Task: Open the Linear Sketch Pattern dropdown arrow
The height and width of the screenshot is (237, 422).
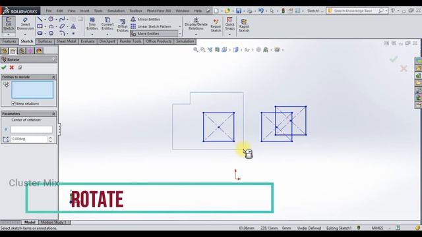Action: click(180, 26)
